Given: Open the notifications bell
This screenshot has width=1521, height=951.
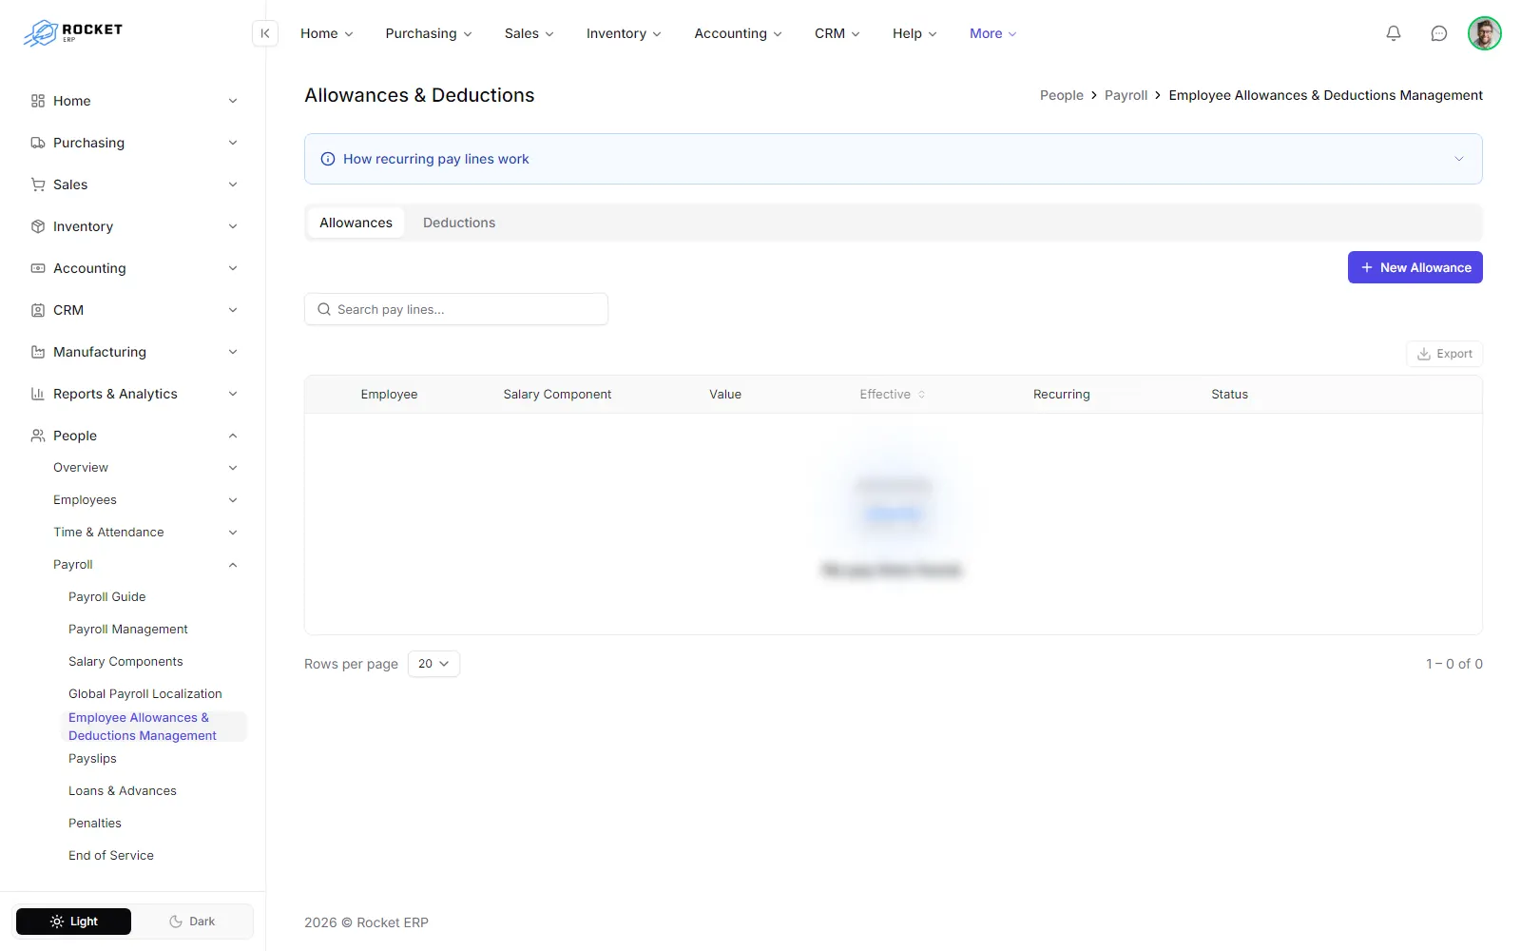Looking at the screenshot, I should click(1394, 33).
